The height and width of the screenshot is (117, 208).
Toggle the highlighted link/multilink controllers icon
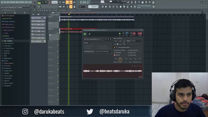(x=71, y=6)
